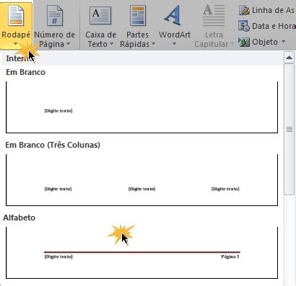Open the Objeto dropdown arrow
Screen dimensions: 296x286
point(283,42)
